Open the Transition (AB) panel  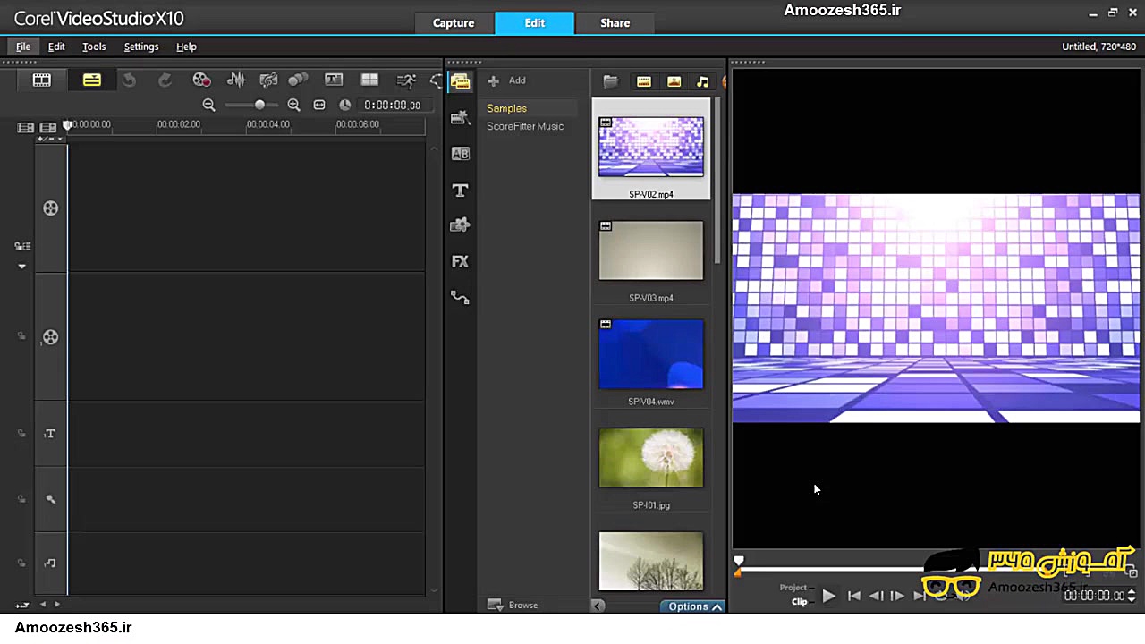[460, 154]
